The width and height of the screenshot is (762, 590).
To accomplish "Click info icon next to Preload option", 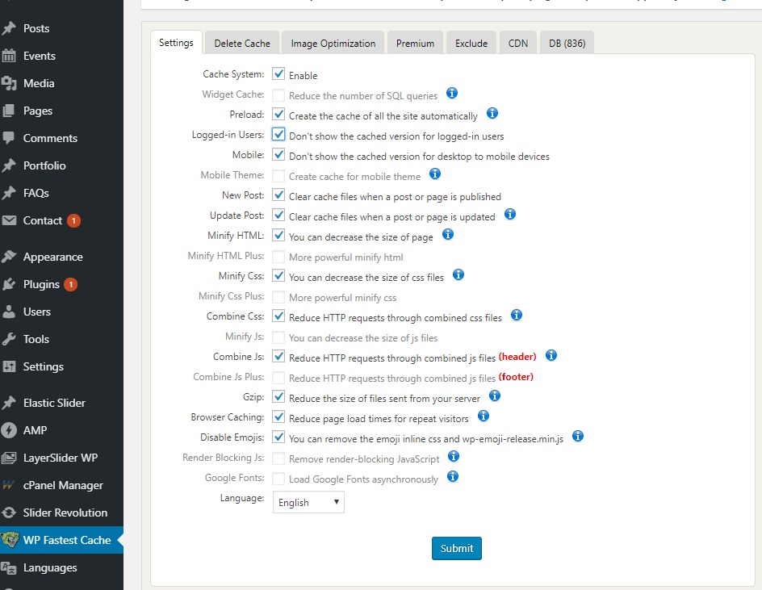I will (492, 114).
